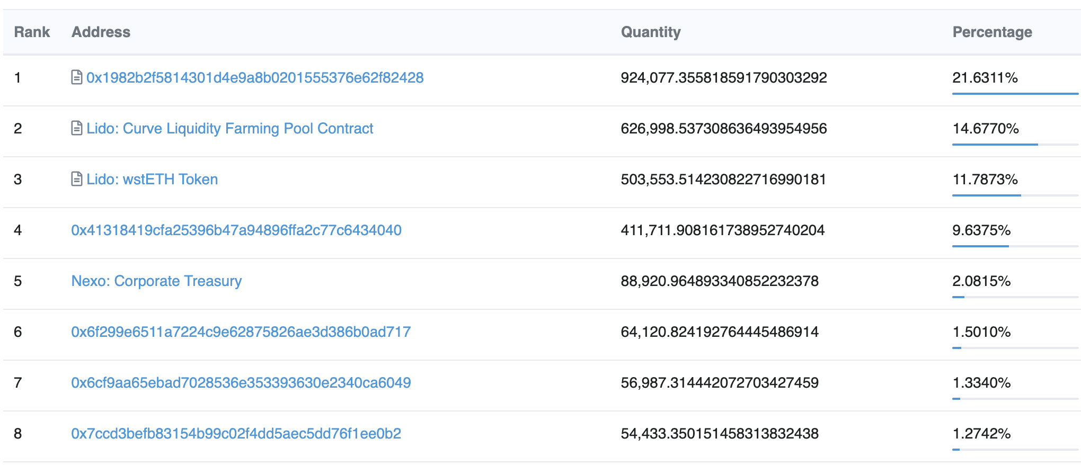Open Nexo: Corporate Treasury address link
This screenshot has height=465, width=1081.
(156, 281)
